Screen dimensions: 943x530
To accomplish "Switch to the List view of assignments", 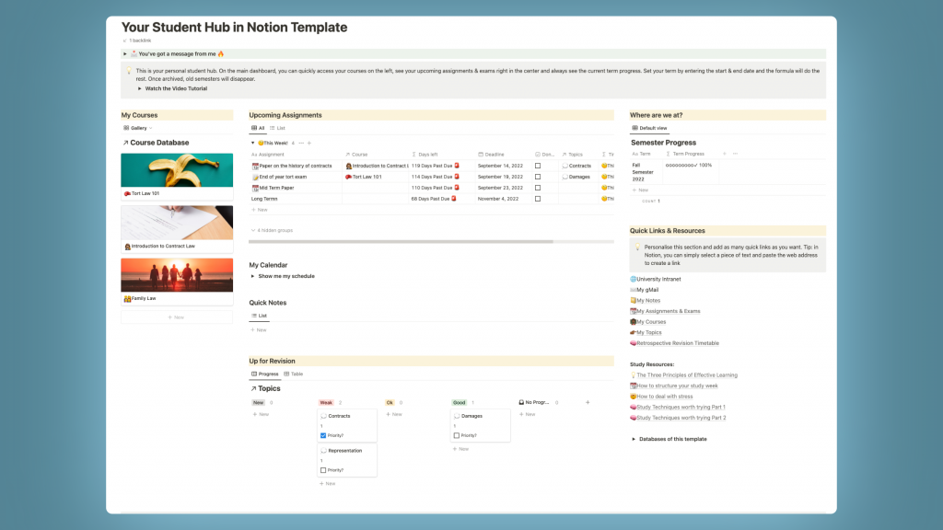I will [277, 128].
